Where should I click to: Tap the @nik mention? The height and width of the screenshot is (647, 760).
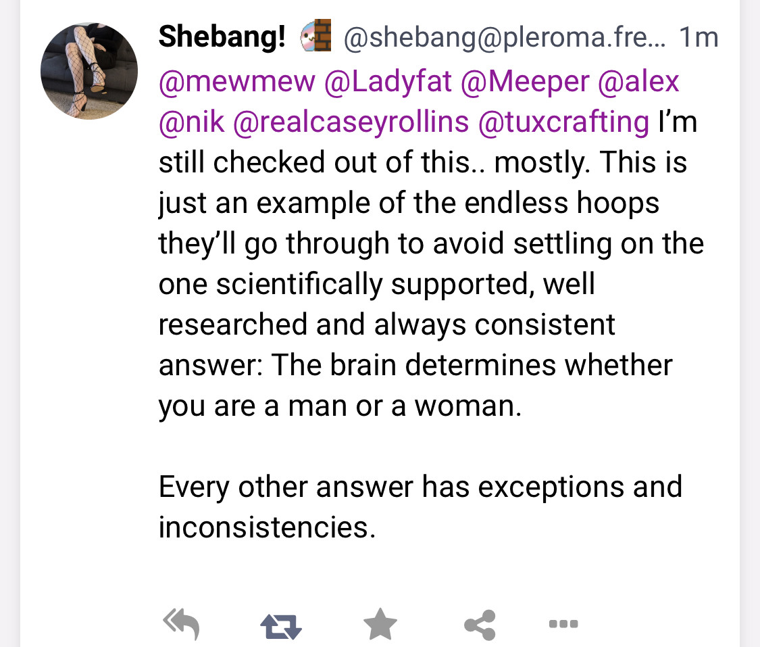point(191,122)
